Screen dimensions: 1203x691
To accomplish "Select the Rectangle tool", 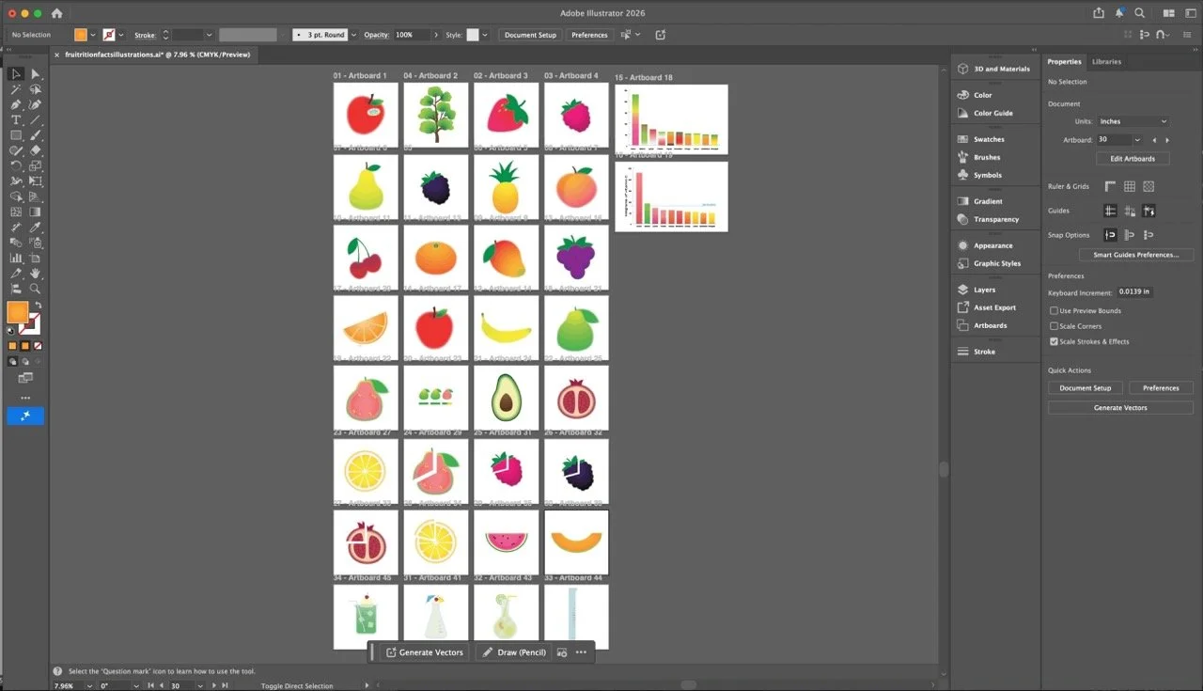I will coord(16,134).
